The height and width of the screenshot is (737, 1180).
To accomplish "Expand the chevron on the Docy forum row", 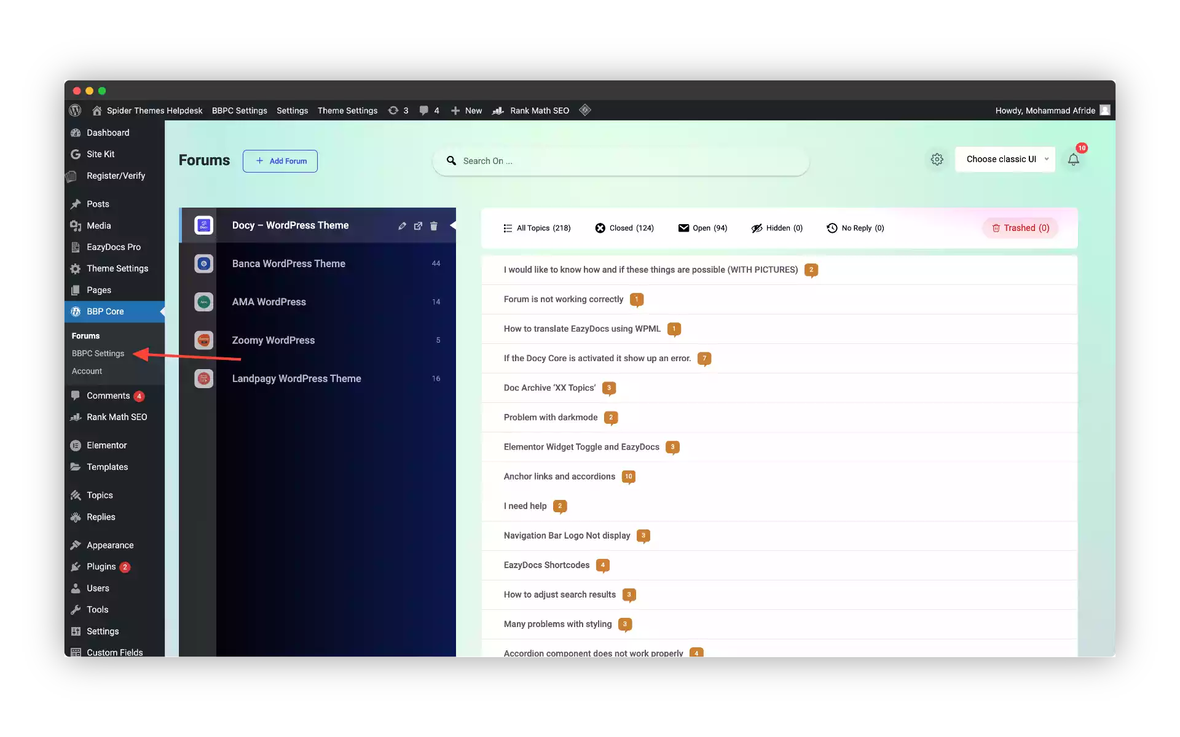I will [453, 225].
